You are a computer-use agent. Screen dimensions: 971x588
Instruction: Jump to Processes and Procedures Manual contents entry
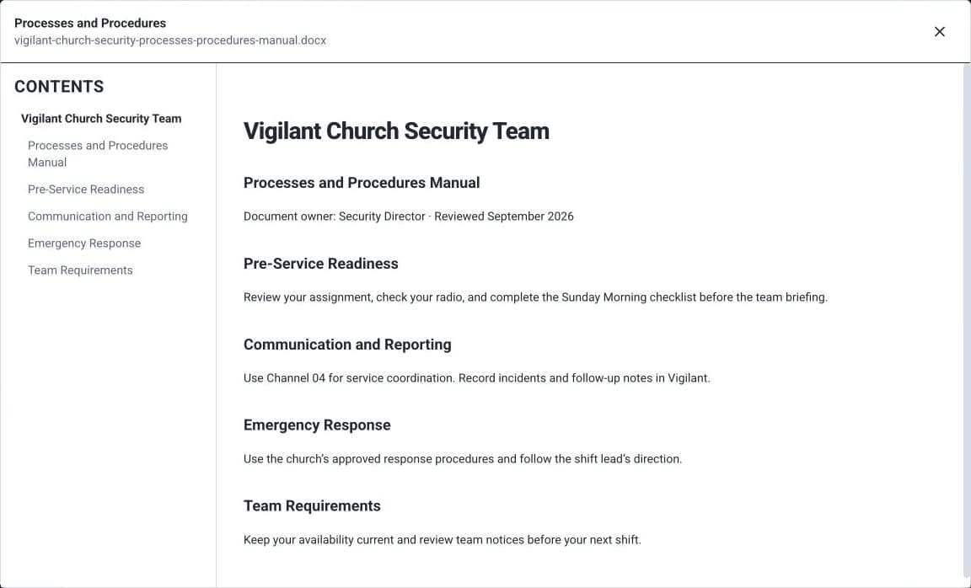click(98, 153)
